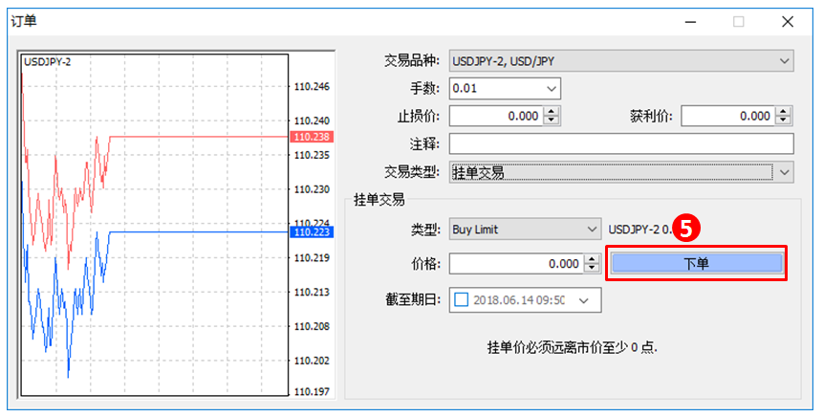Decrease 止损价 stop loss with down arrow
Viewport: 823px width, 417px height.
[x=552, y=121]
